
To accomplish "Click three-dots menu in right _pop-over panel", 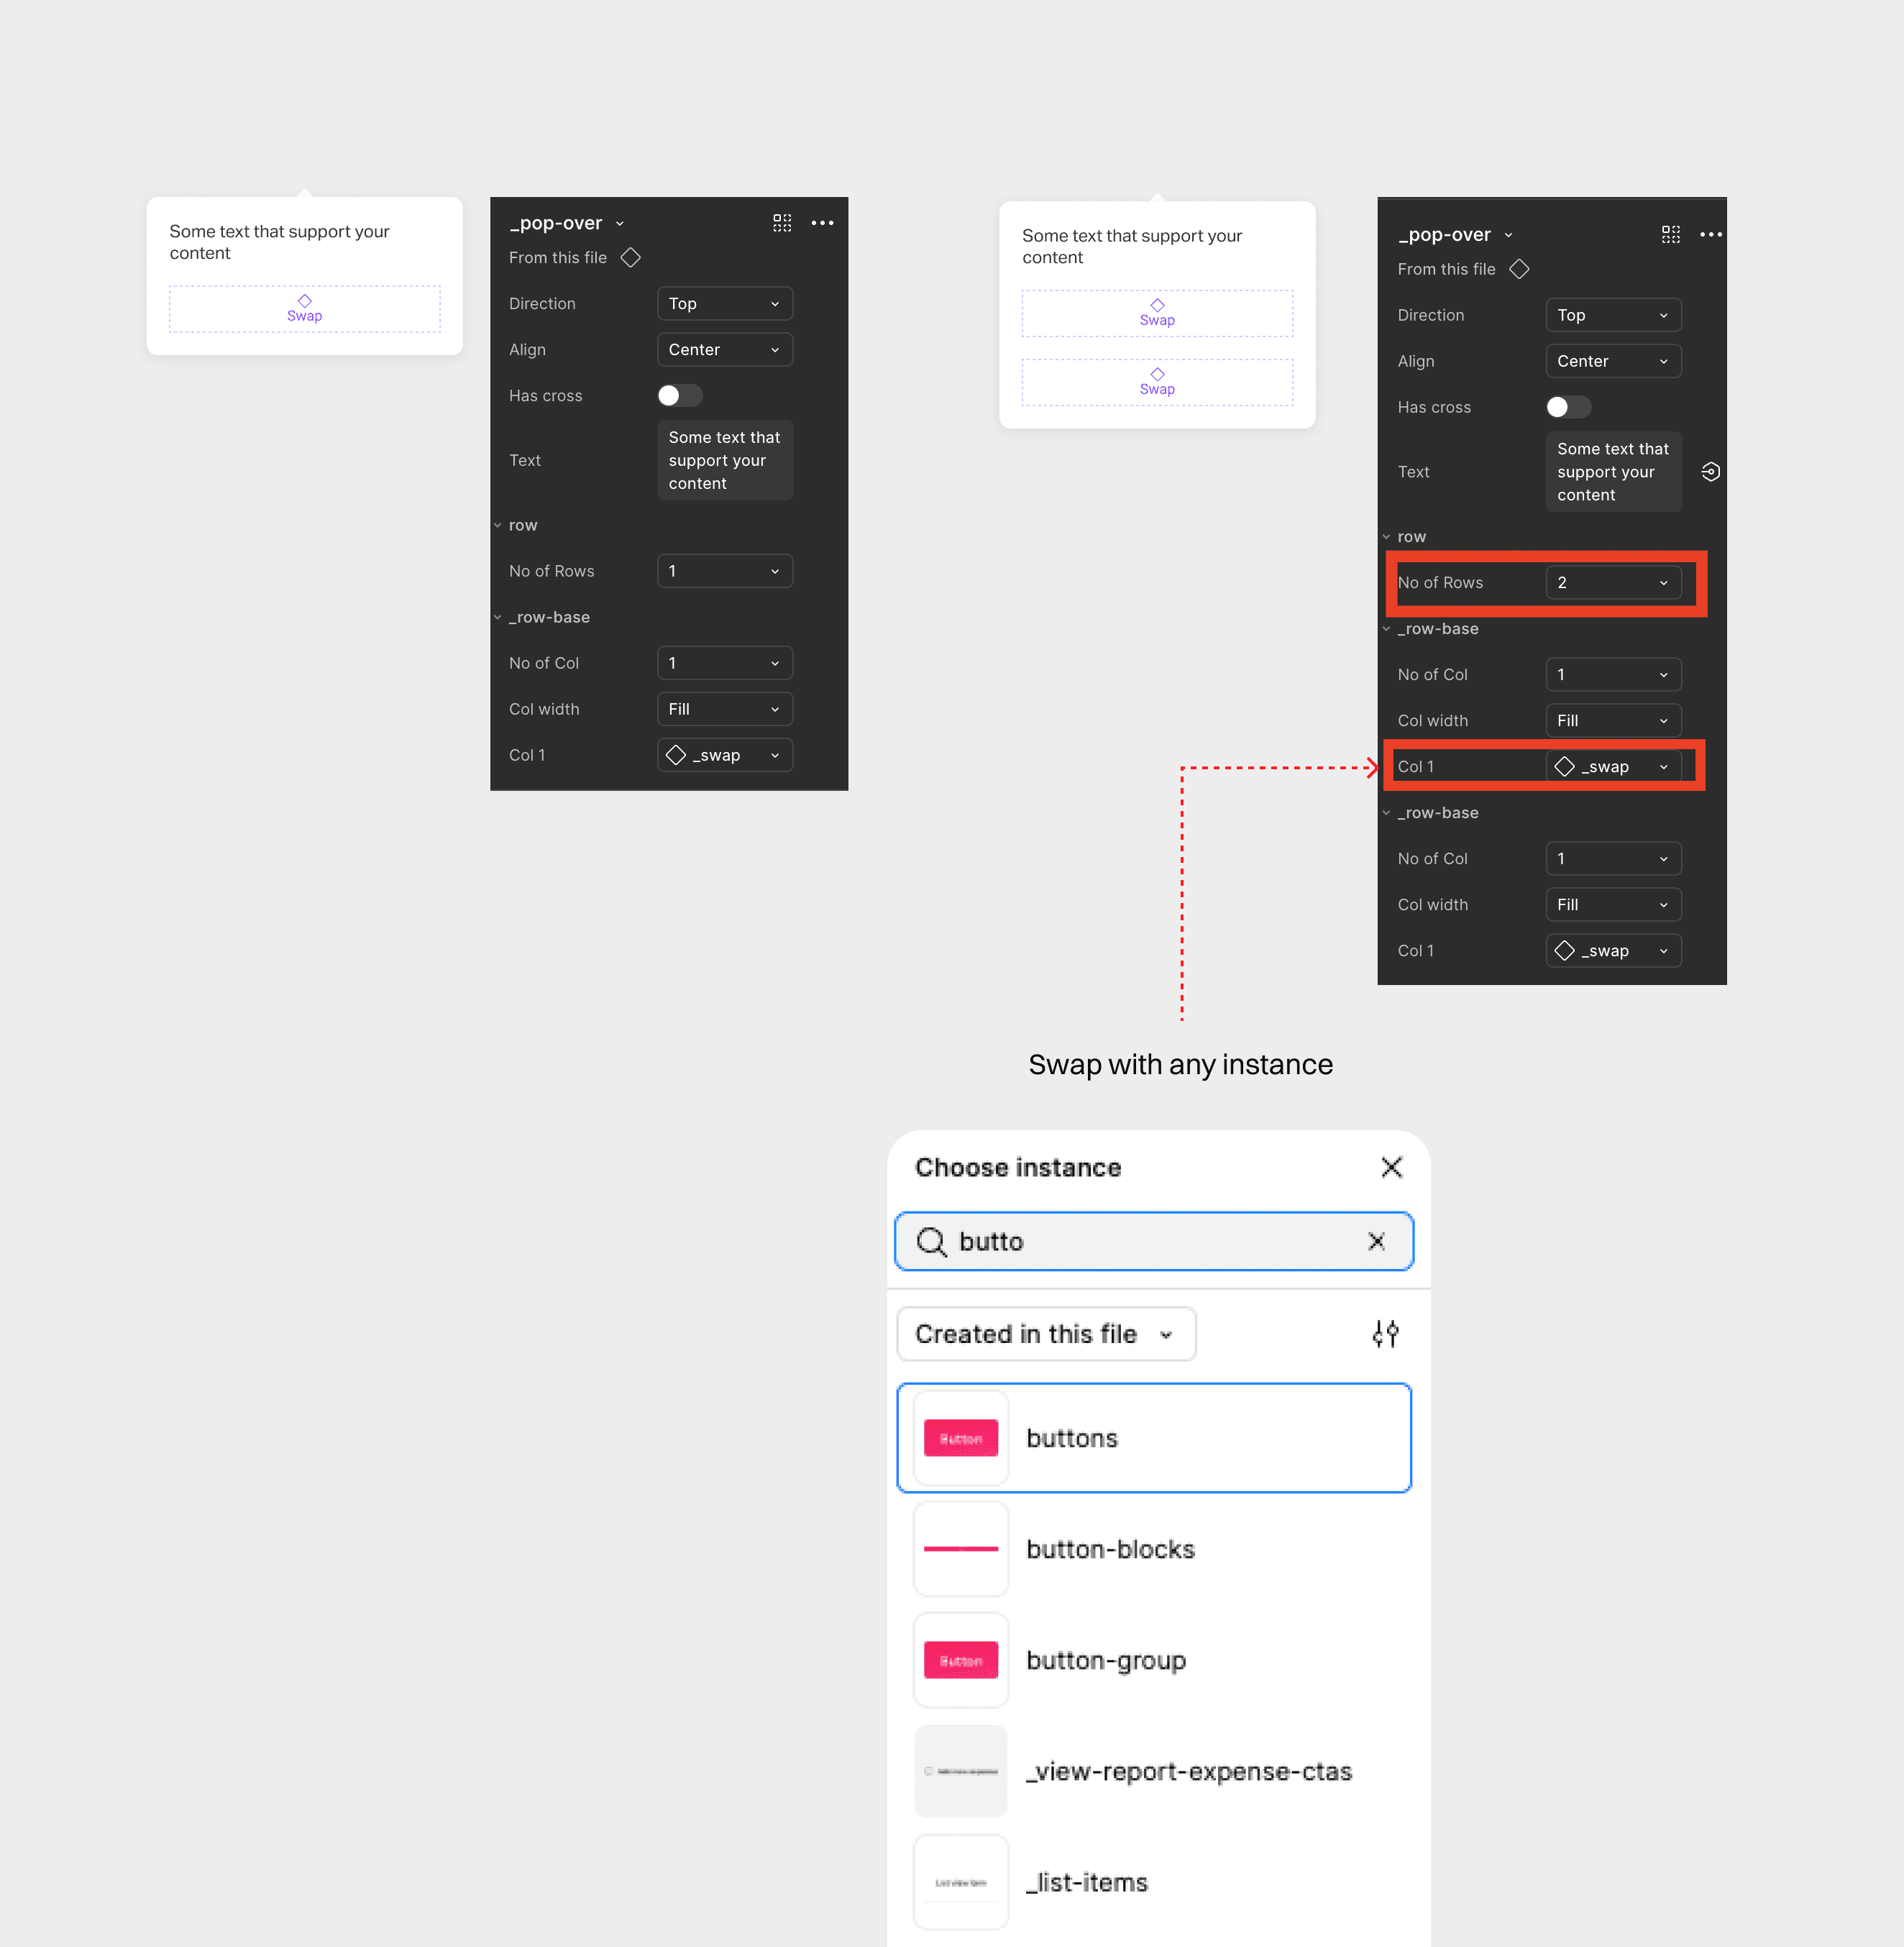I will (1710, 235).
